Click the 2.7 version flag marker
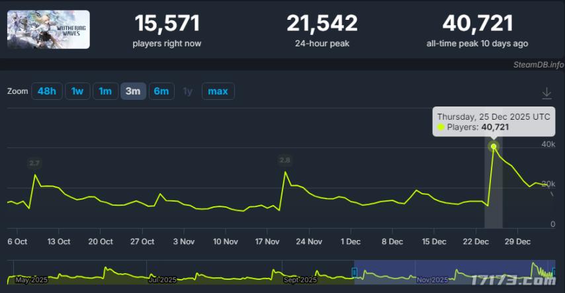Viewport: 565px width, 293px height. click(x=34, y=162)
